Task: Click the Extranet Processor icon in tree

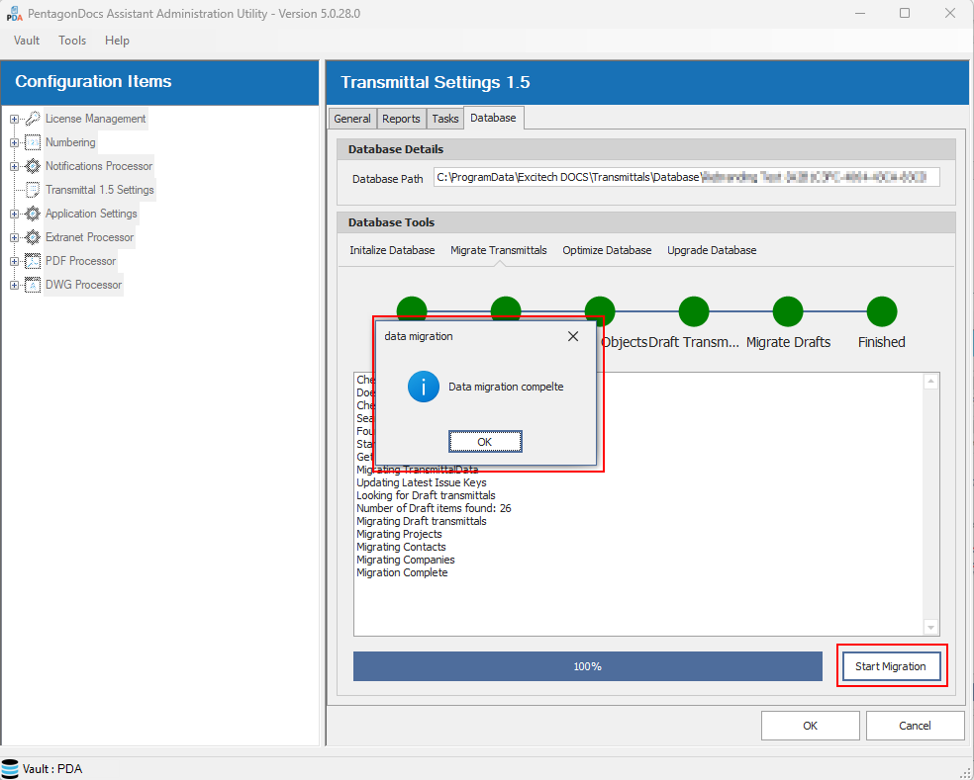Action: coord(33,237)
